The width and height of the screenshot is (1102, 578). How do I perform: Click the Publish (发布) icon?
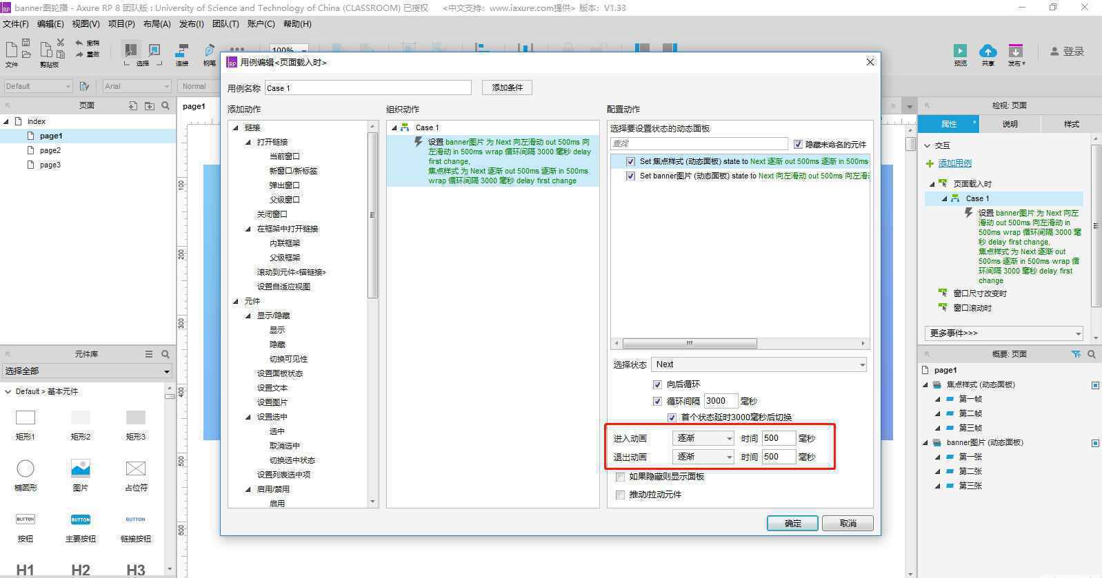coord(1016,51)
